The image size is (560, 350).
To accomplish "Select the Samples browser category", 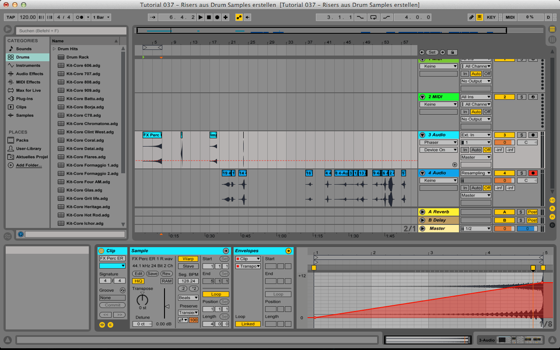I will tap(24, 115).
